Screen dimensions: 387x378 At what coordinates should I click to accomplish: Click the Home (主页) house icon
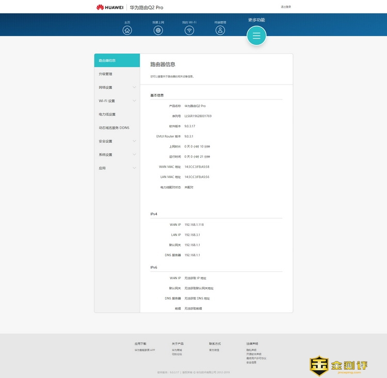pyautogui.click(x=127, y=30)
